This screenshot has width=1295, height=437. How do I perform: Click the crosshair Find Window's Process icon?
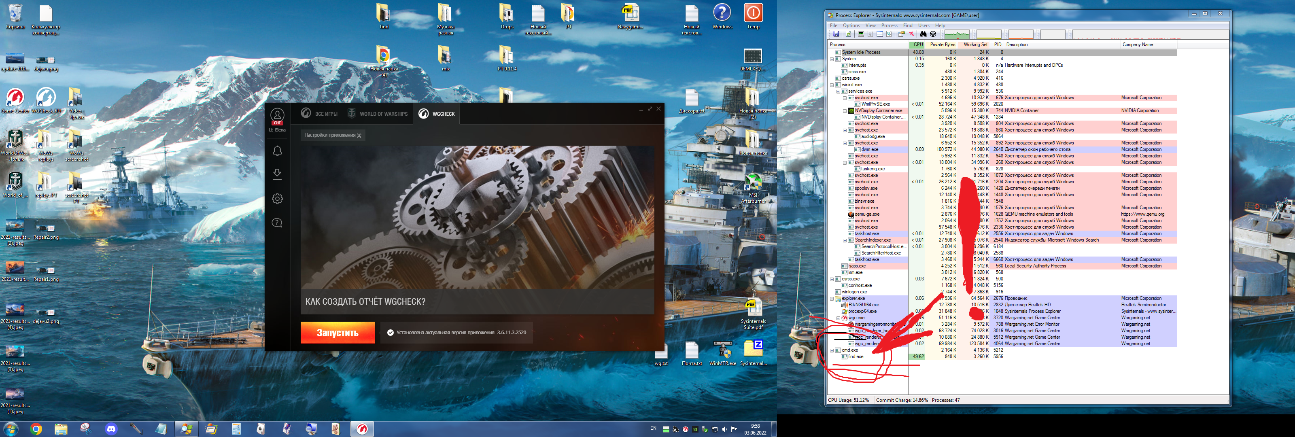point(933,34)
